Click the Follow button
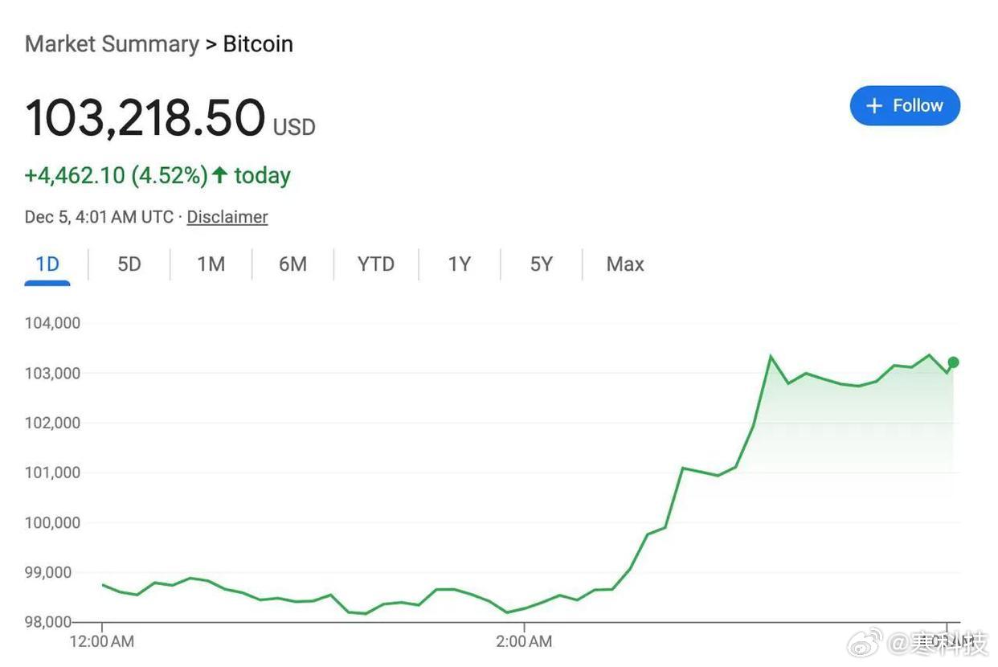 (x=905, y=105)
